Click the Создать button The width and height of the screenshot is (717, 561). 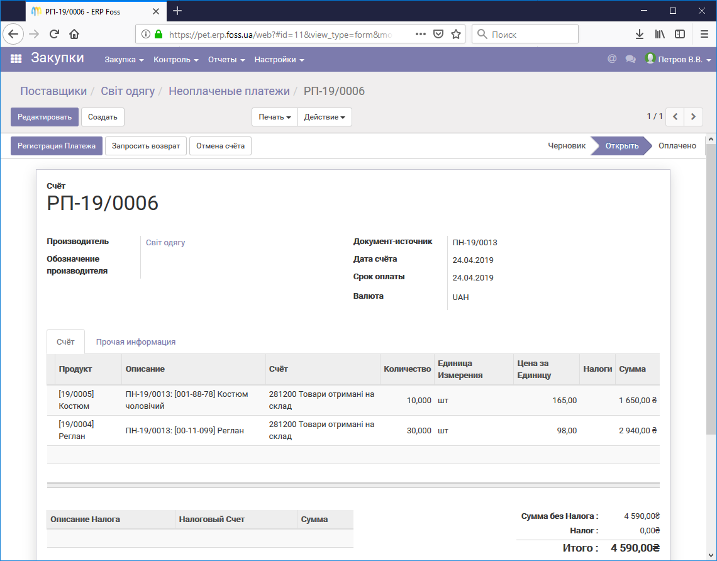(103, 117)
